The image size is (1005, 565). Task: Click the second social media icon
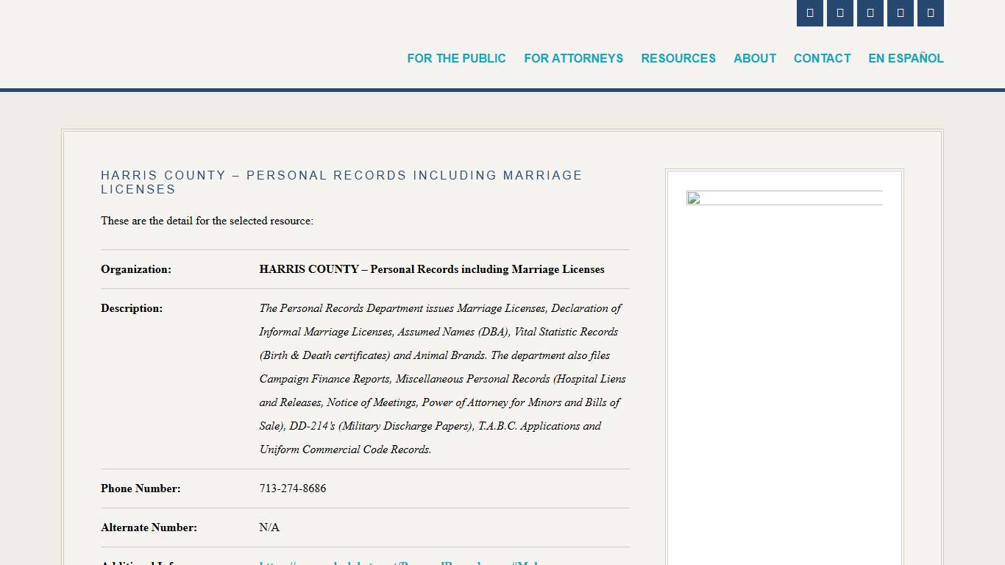click(839, 13)
